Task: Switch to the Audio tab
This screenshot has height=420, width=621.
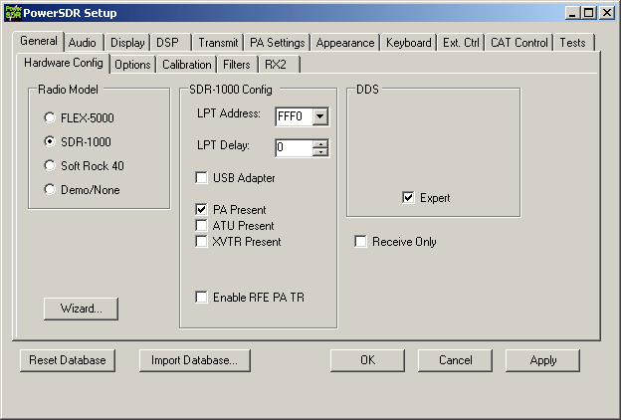Action: 83,43
